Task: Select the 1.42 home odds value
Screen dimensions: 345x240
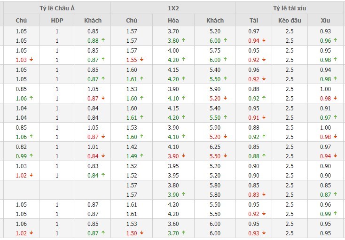Action: [x=132, y=147]
